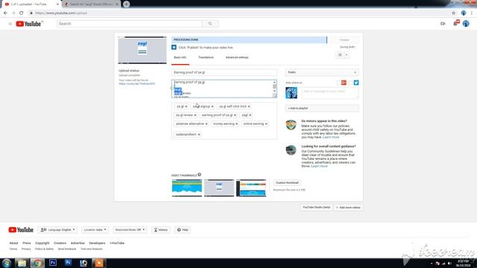
Task: Open the Learn more link about content guidance
Action: click(320, 166)
